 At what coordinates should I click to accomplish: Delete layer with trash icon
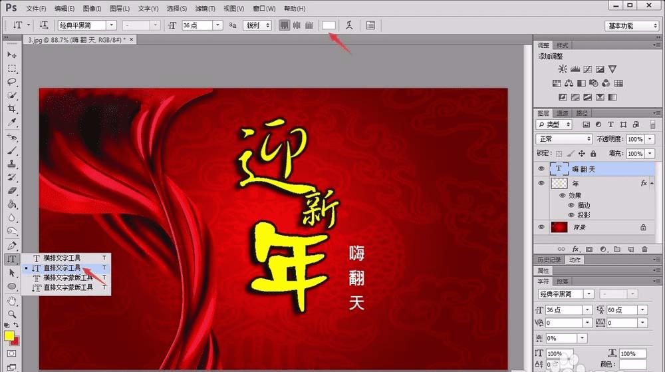(644, 250)
